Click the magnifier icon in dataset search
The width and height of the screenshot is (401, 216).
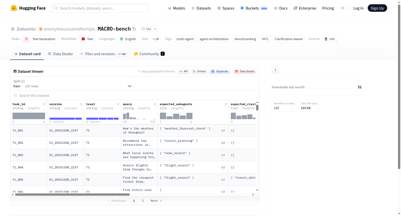[x=16, y=95]
